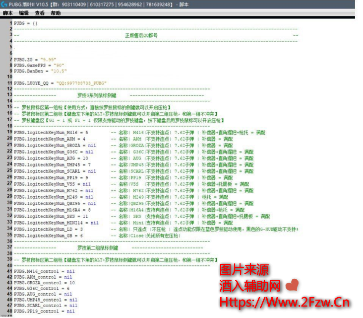The height and width of the screenshot is (318, 363).
Task: Click the PUBG.BanBen "10.5" value
Action: coord(58,71)
